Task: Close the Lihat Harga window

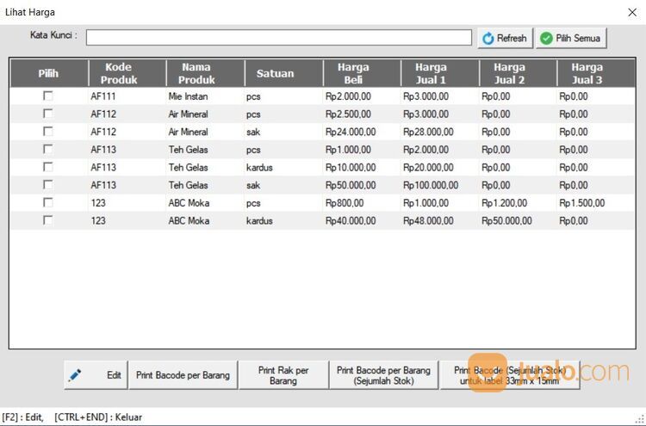Action: click(x=631, y=12)
